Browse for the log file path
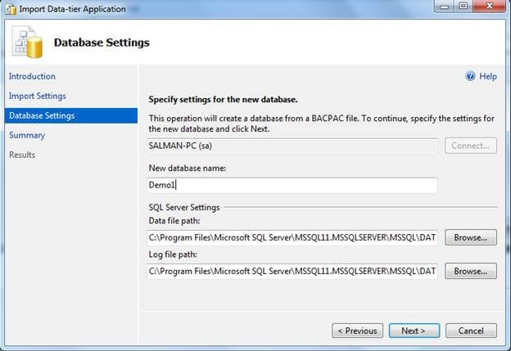 point(471,271)
